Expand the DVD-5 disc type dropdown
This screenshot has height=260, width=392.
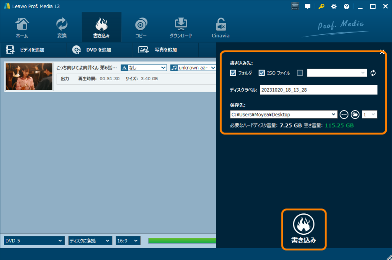click(x=34, y=241)
